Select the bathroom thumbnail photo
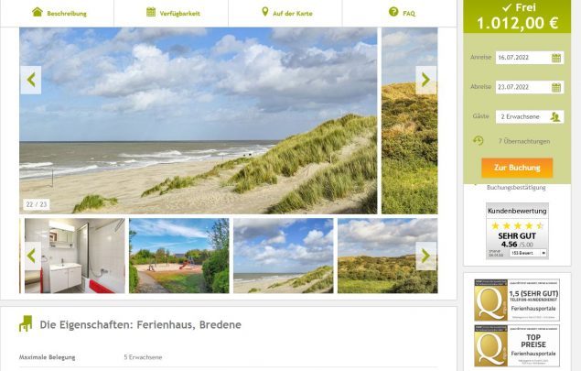The image size is (581, 371). click(75, 256)
